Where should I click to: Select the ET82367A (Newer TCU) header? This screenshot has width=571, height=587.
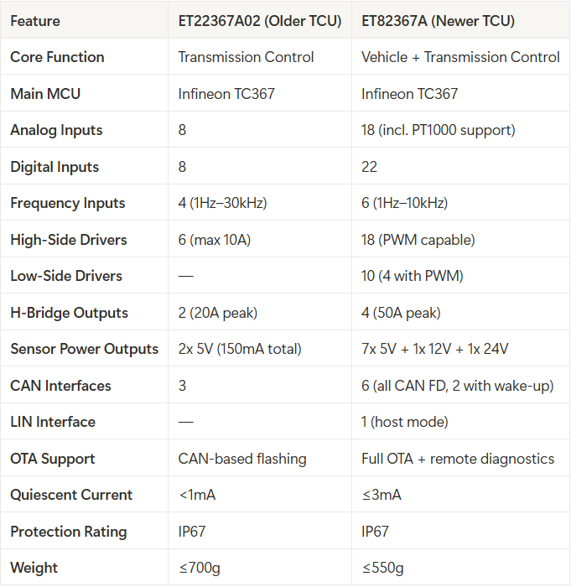click(x=438, y=21)
